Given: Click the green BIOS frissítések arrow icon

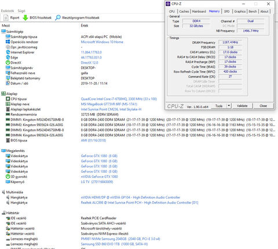Looking at the screenshot, I should [25, 18].
